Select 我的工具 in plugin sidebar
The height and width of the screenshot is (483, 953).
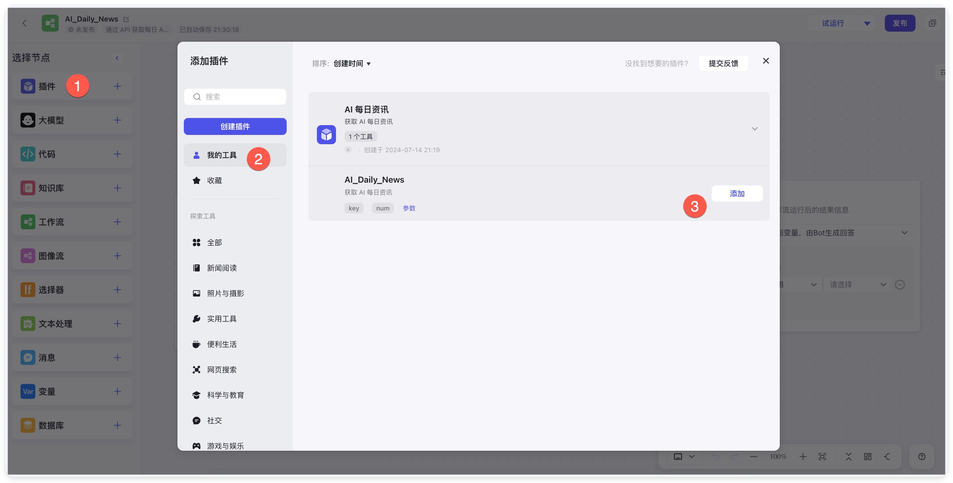221,155
